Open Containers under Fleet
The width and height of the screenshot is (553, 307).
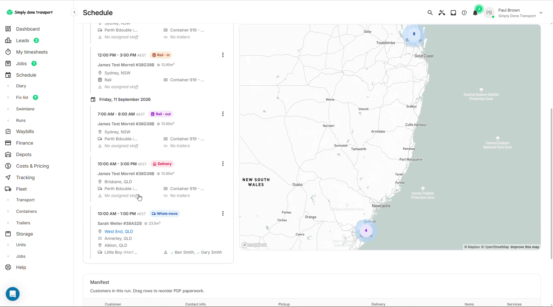(x=26, y=211)
